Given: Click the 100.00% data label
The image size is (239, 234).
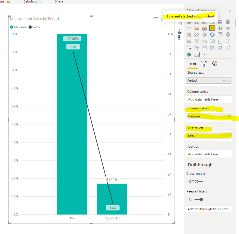Looking at the screenshot, I should pyautogui.click(x=72, y=39).
